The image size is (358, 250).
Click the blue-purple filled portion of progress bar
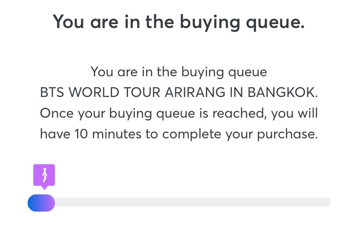coord(42,203)
